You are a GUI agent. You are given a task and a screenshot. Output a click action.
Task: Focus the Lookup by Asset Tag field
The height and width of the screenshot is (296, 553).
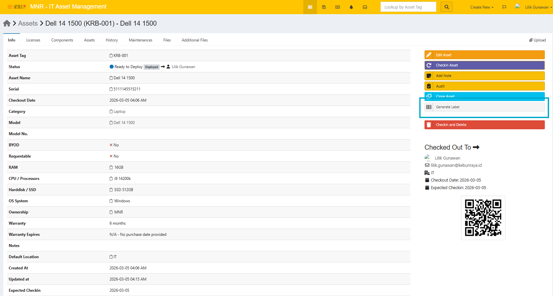click(408, 7)
